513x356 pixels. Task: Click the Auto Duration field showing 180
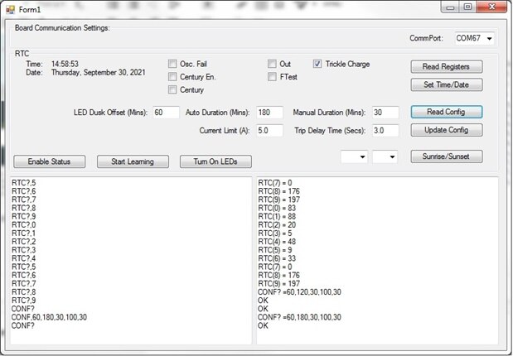269,113
